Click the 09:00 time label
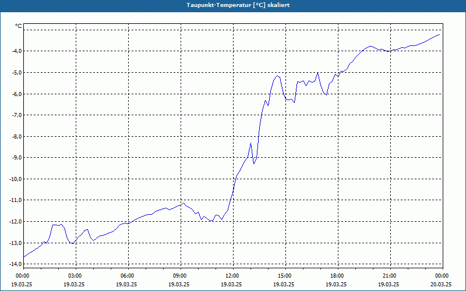Image resolution: width=466 pixels, height=291 pixels. pyautogui.click(x=181, y=276)
